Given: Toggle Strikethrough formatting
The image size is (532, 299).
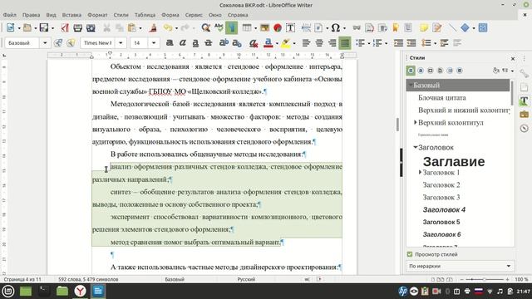Looking at the screenshot, I should coord(209,42).
